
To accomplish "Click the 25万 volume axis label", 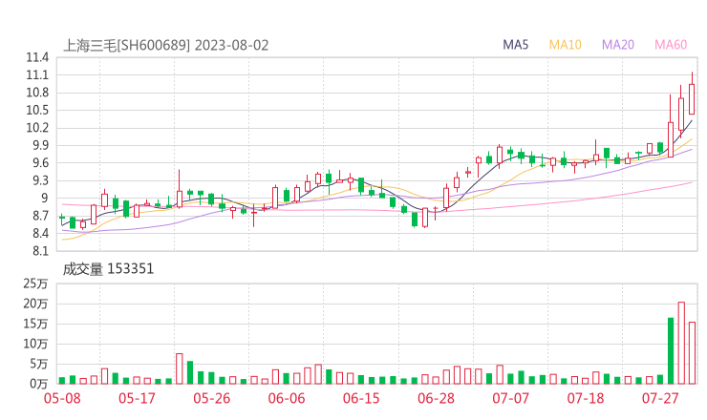I will point(35,283).
